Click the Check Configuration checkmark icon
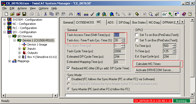This screenshot has height=104, width=196. click(92, 14)
